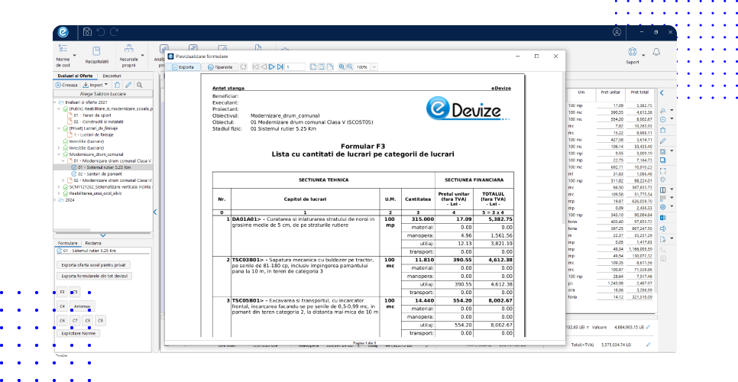Click the Outlook export icon in right sidebar
Screen dimensions: 738x382
click(x=663, y=217)
